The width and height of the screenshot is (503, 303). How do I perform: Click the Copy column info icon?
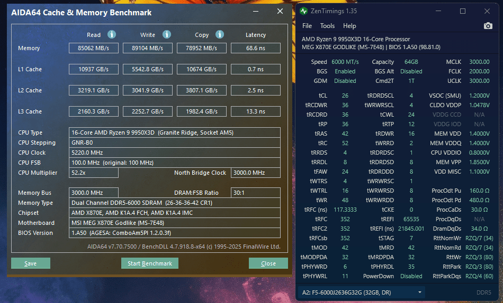[x=219, y=34]
